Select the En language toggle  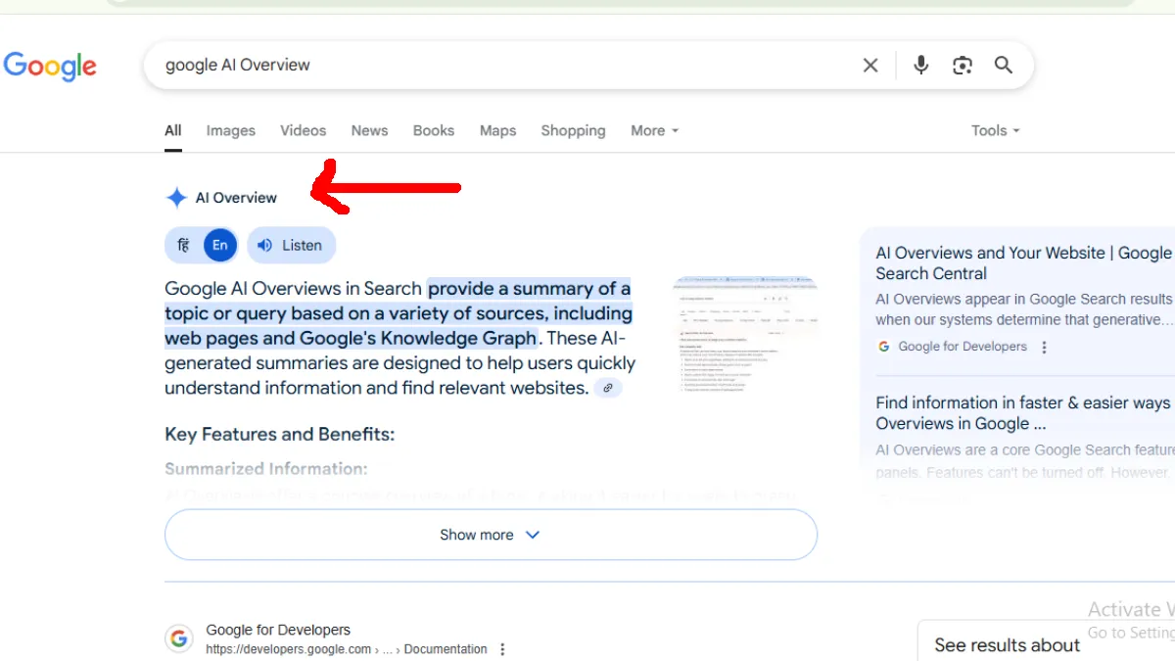[220, 246]
